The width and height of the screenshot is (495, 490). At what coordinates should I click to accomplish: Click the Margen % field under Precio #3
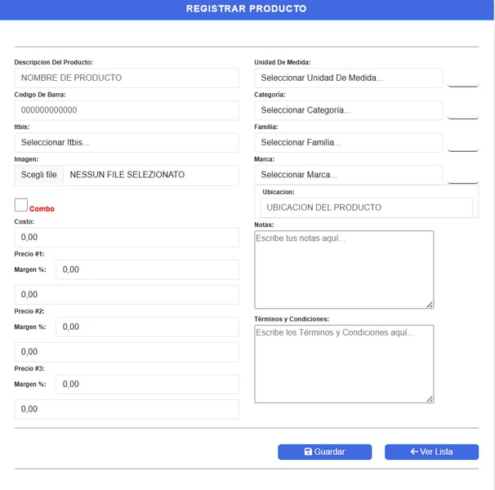pos(147,384)
